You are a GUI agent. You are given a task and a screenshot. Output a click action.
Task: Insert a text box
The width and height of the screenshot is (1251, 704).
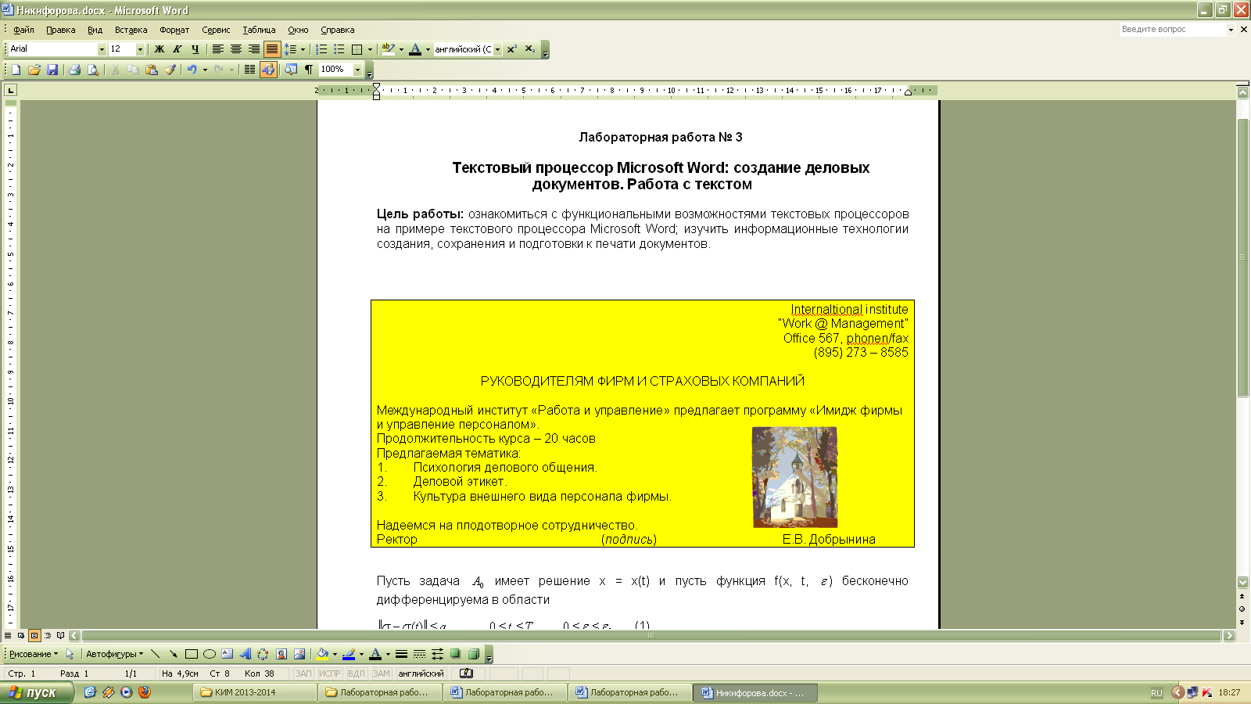coord(227,654)
